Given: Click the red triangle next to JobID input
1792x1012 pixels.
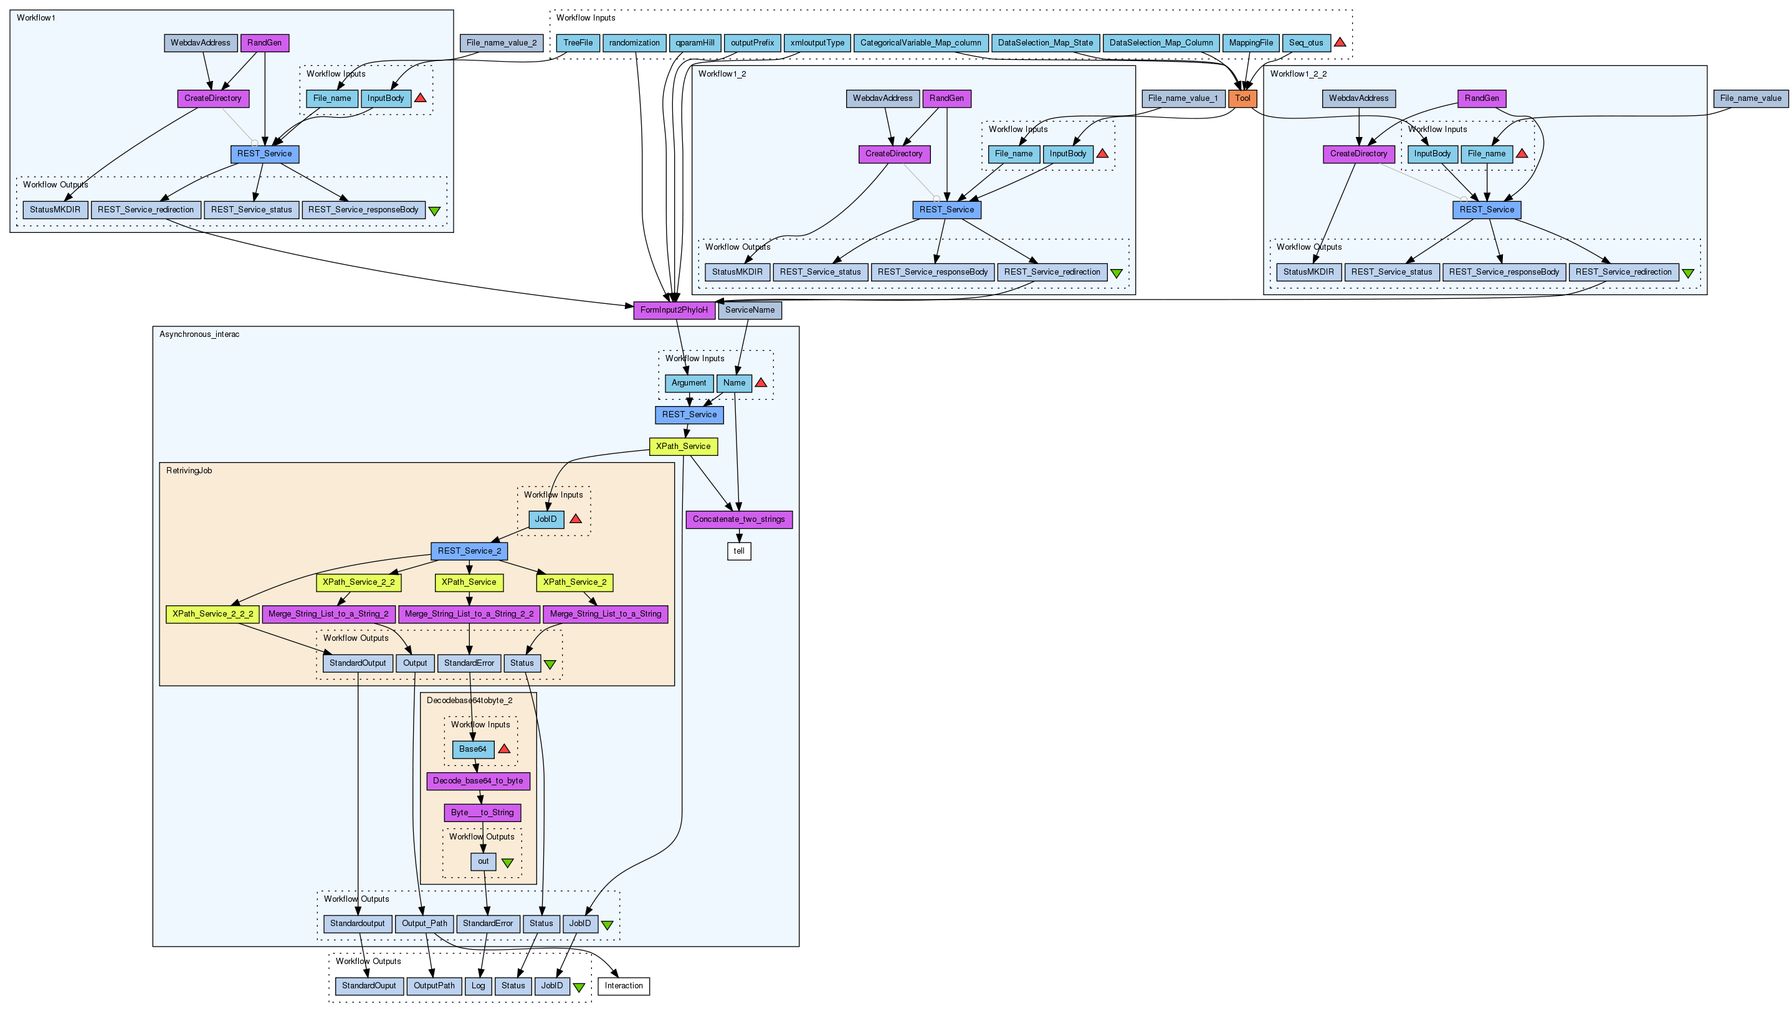Looking at the screenshot, I should pos(575,519).
